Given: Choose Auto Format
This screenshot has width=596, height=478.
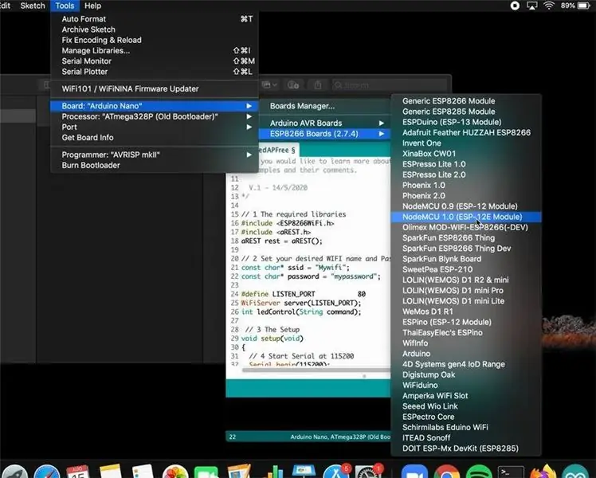Looking at the screenshot, I should coord(155,19).
